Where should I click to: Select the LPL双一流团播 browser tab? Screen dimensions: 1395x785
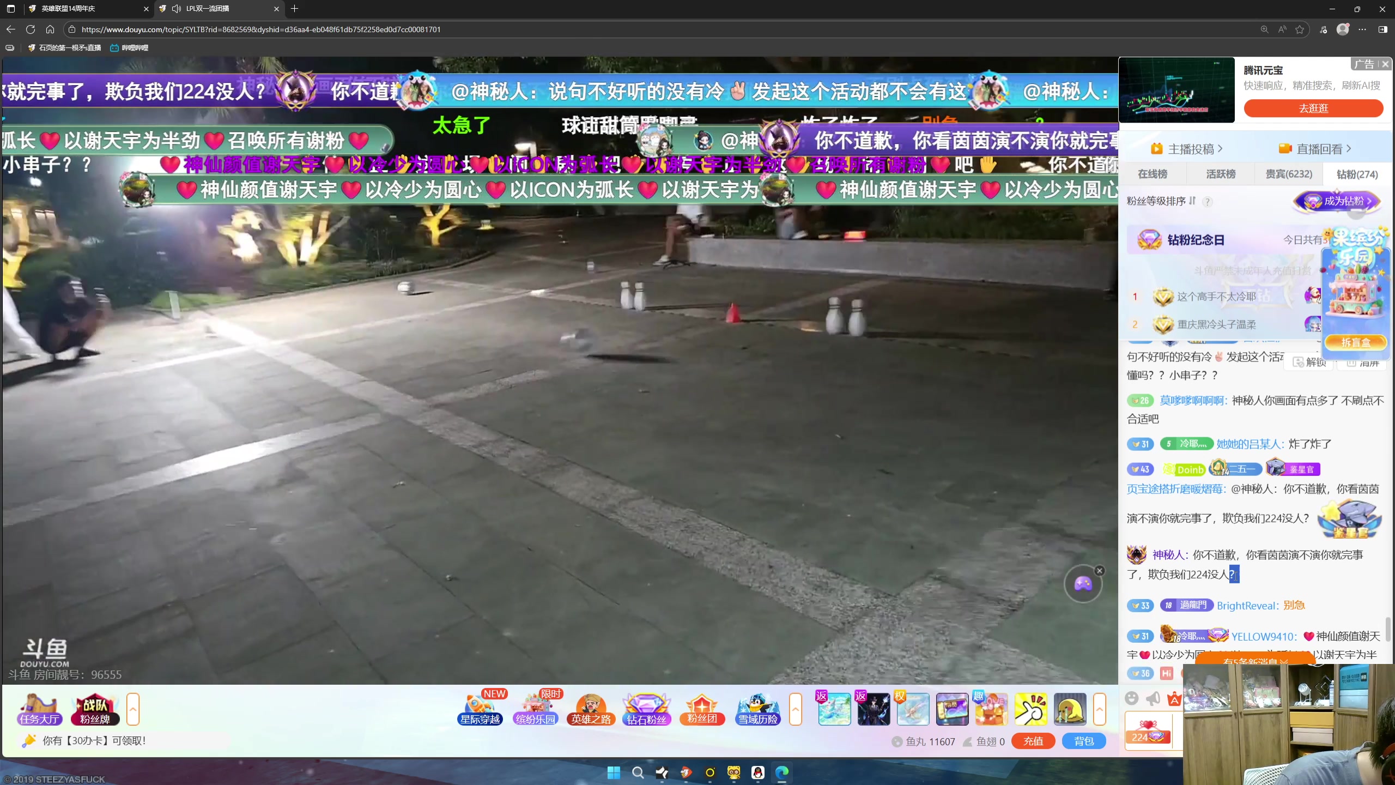pyautogui.click(x=219, y=9)
